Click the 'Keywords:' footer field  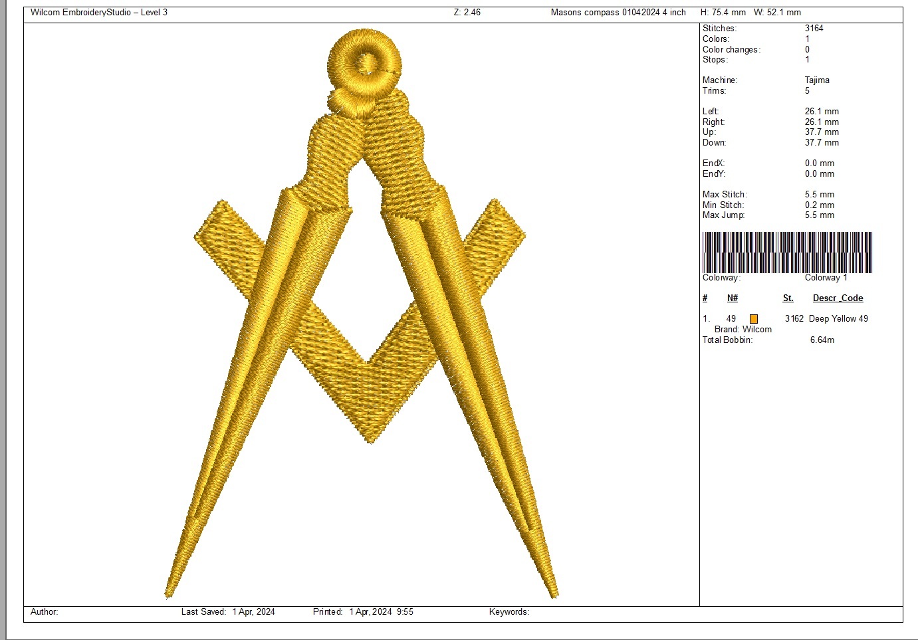(509, 612)
